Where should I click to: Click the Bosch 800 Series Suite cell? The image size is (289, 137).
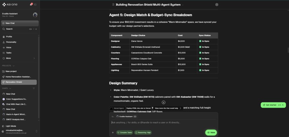coord(153,64)
